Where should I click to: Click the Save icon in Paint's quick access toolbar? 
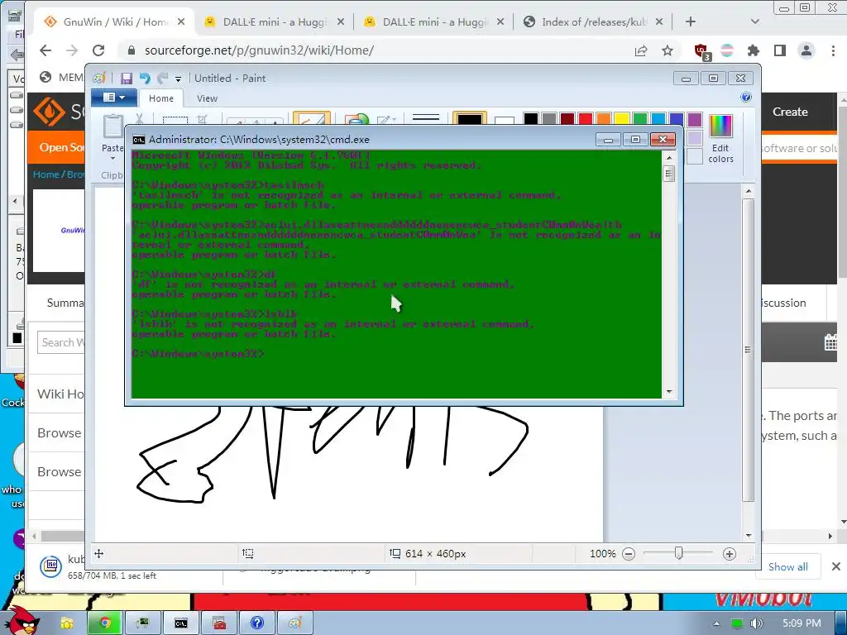(127, 79)
